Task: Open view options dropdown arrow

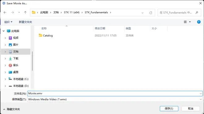Action: click(190, 22)
